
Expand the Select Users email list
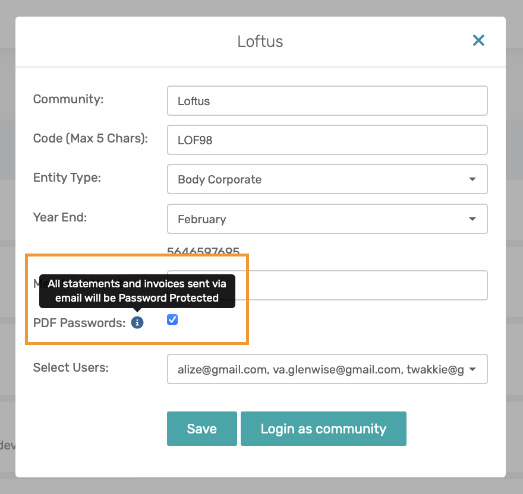327,369
